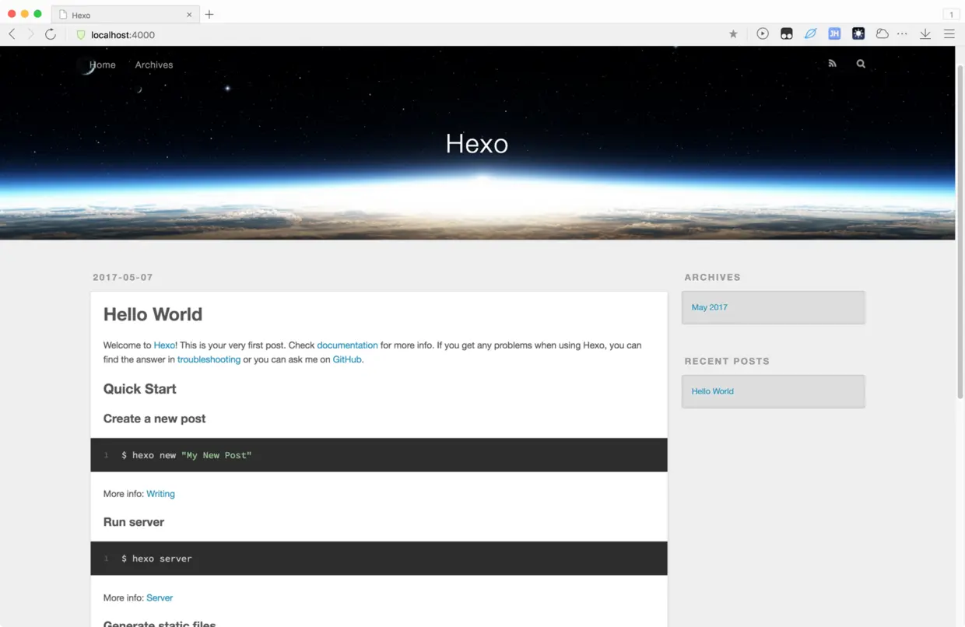
Task: Open Hello World under Recent Posts
Action: (713, 391)
